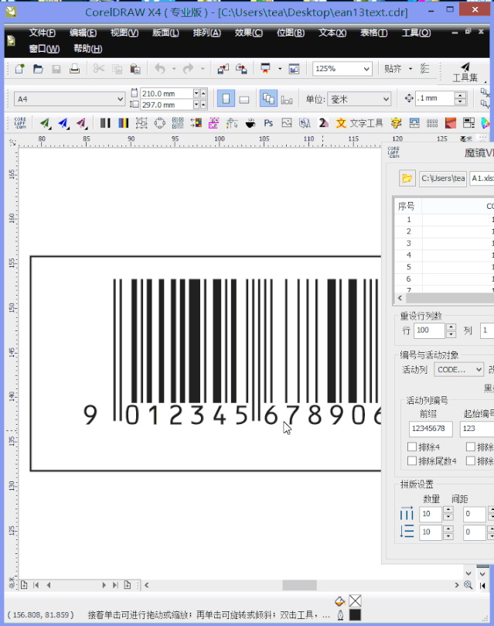Open a file with the Open folder icon
The height and width of the screenshot is (626, 494).
point(38,69)
